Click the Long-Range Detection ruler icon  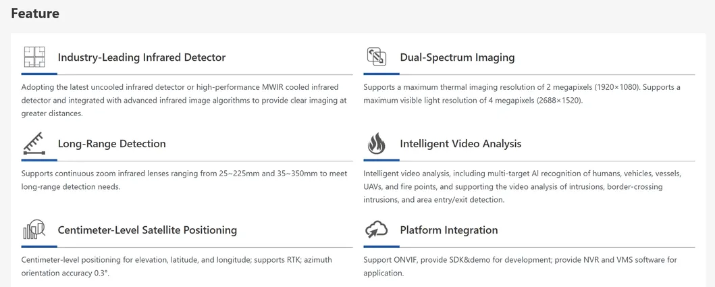point(34,143)
